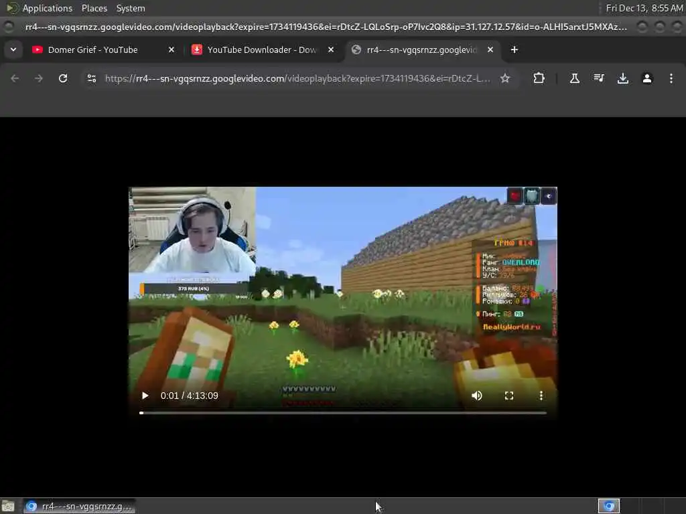Click the 0:01 / 4:13:09 time display

[190, 396]
